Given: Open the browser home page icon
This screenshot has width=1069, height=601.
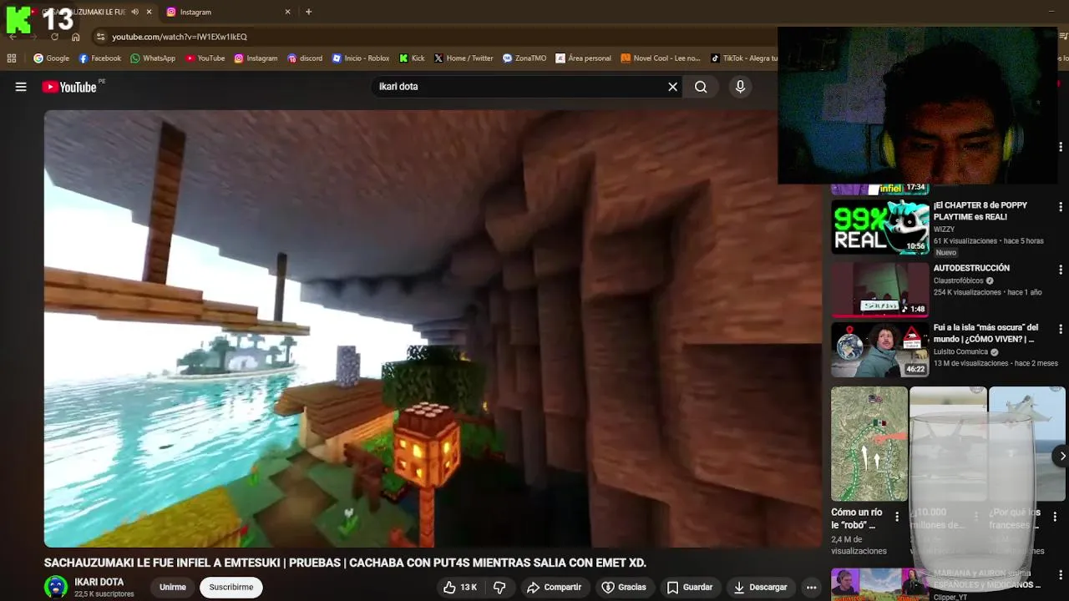Looking at the screenshot, I should tap(76, 37).
